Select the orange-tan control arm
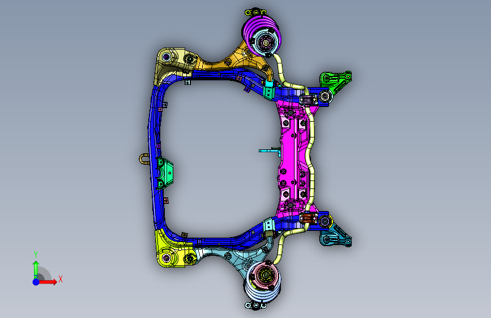This screenshot has height=318, width=491. (x=233, y=60)
